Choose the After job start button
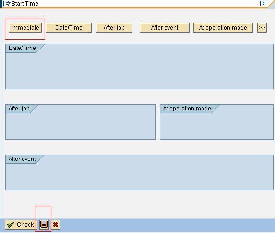Viewport: 275px width, 233px height. (x=114, y=27)
